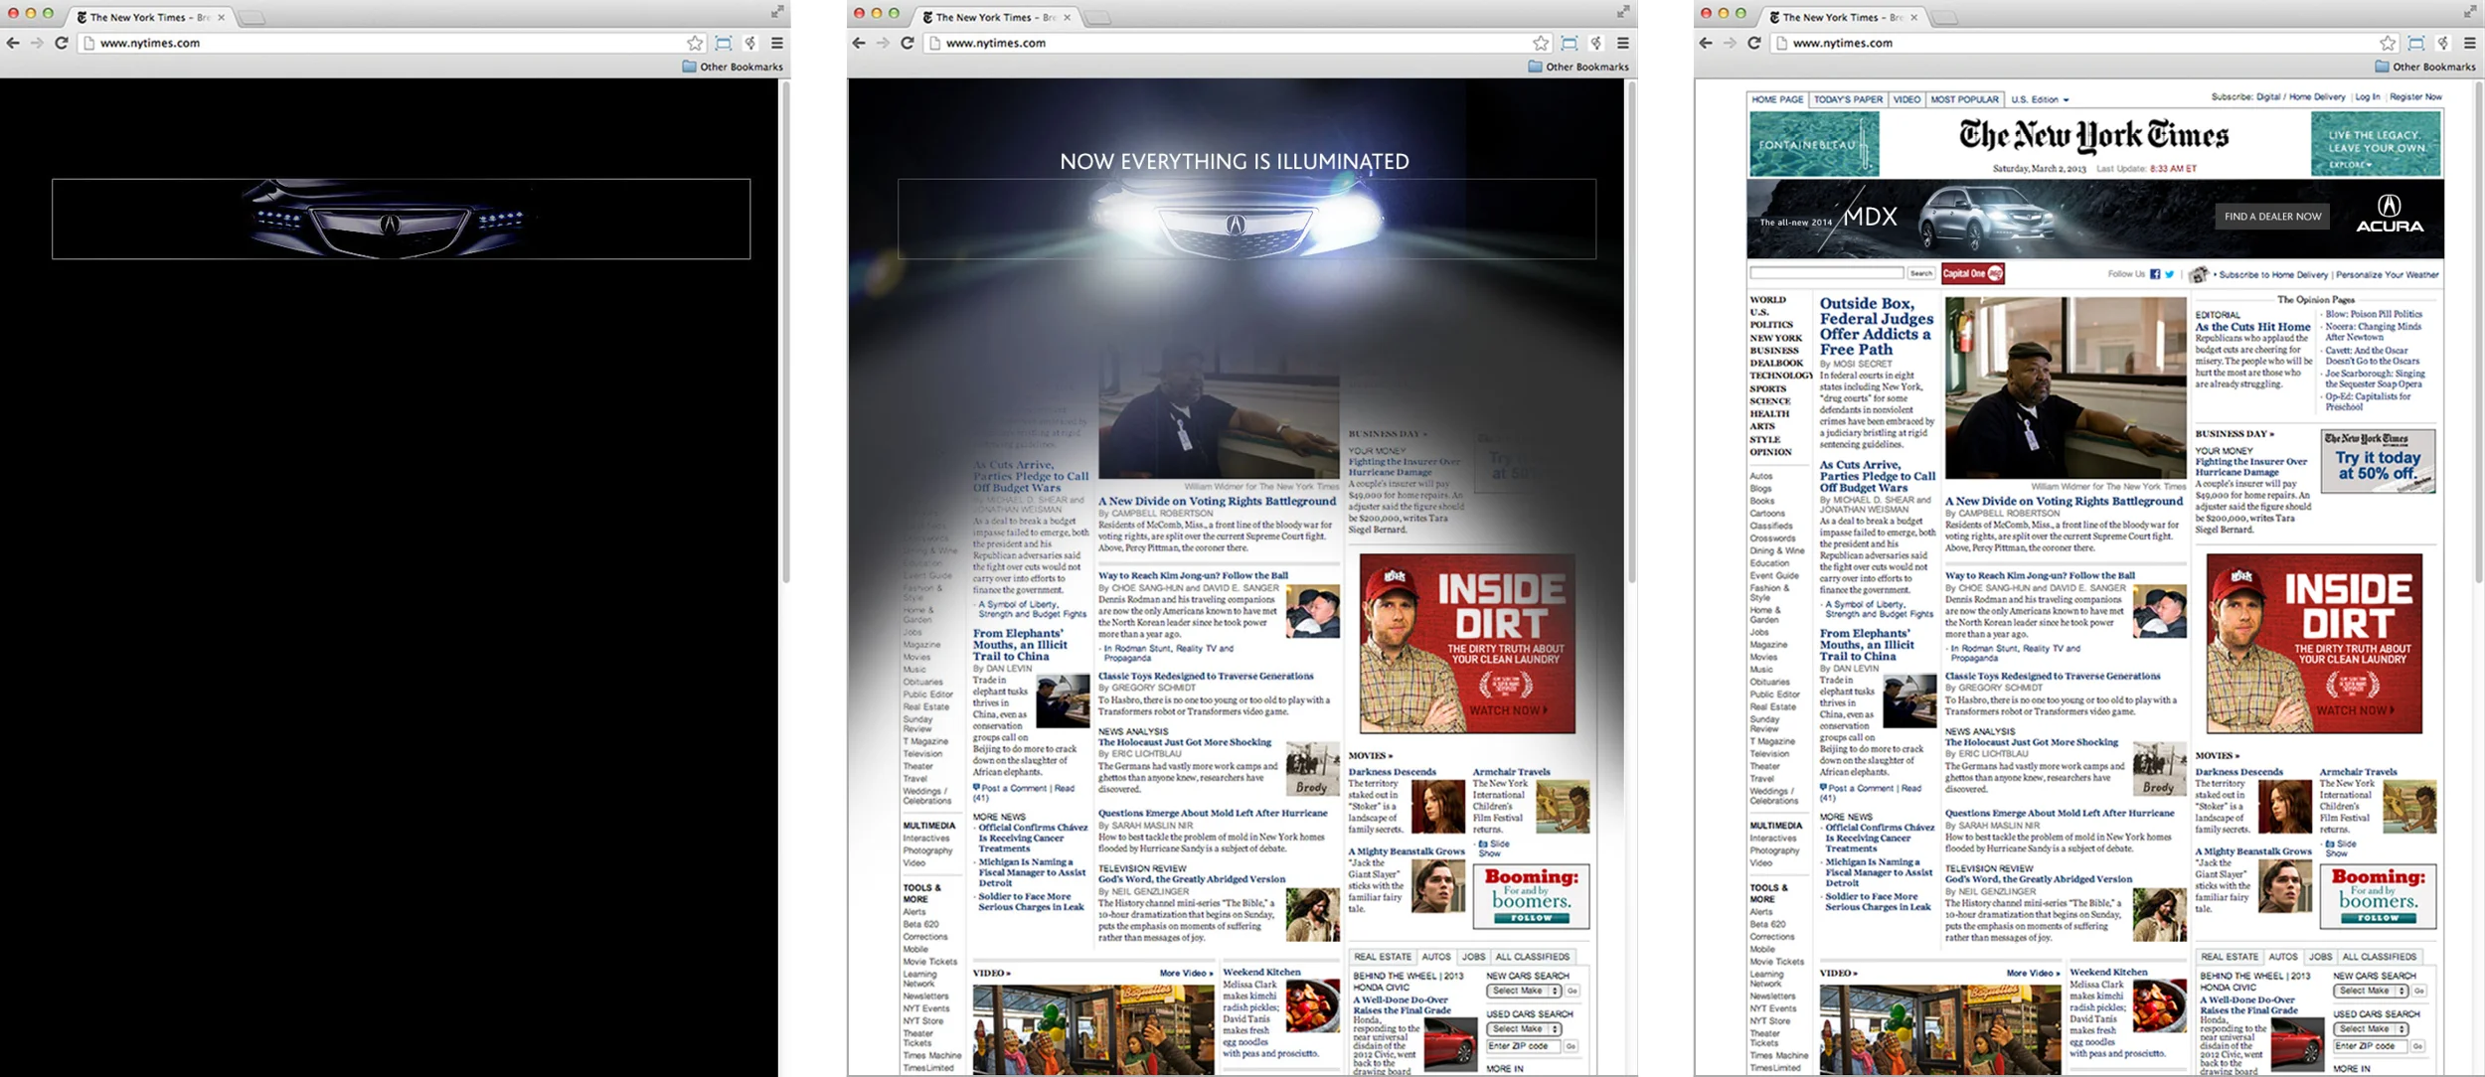The height and width of the screenshot is (1077, 2485).
Task: Click the Acura headlight banner in the left window
Action: coord(401,219)
